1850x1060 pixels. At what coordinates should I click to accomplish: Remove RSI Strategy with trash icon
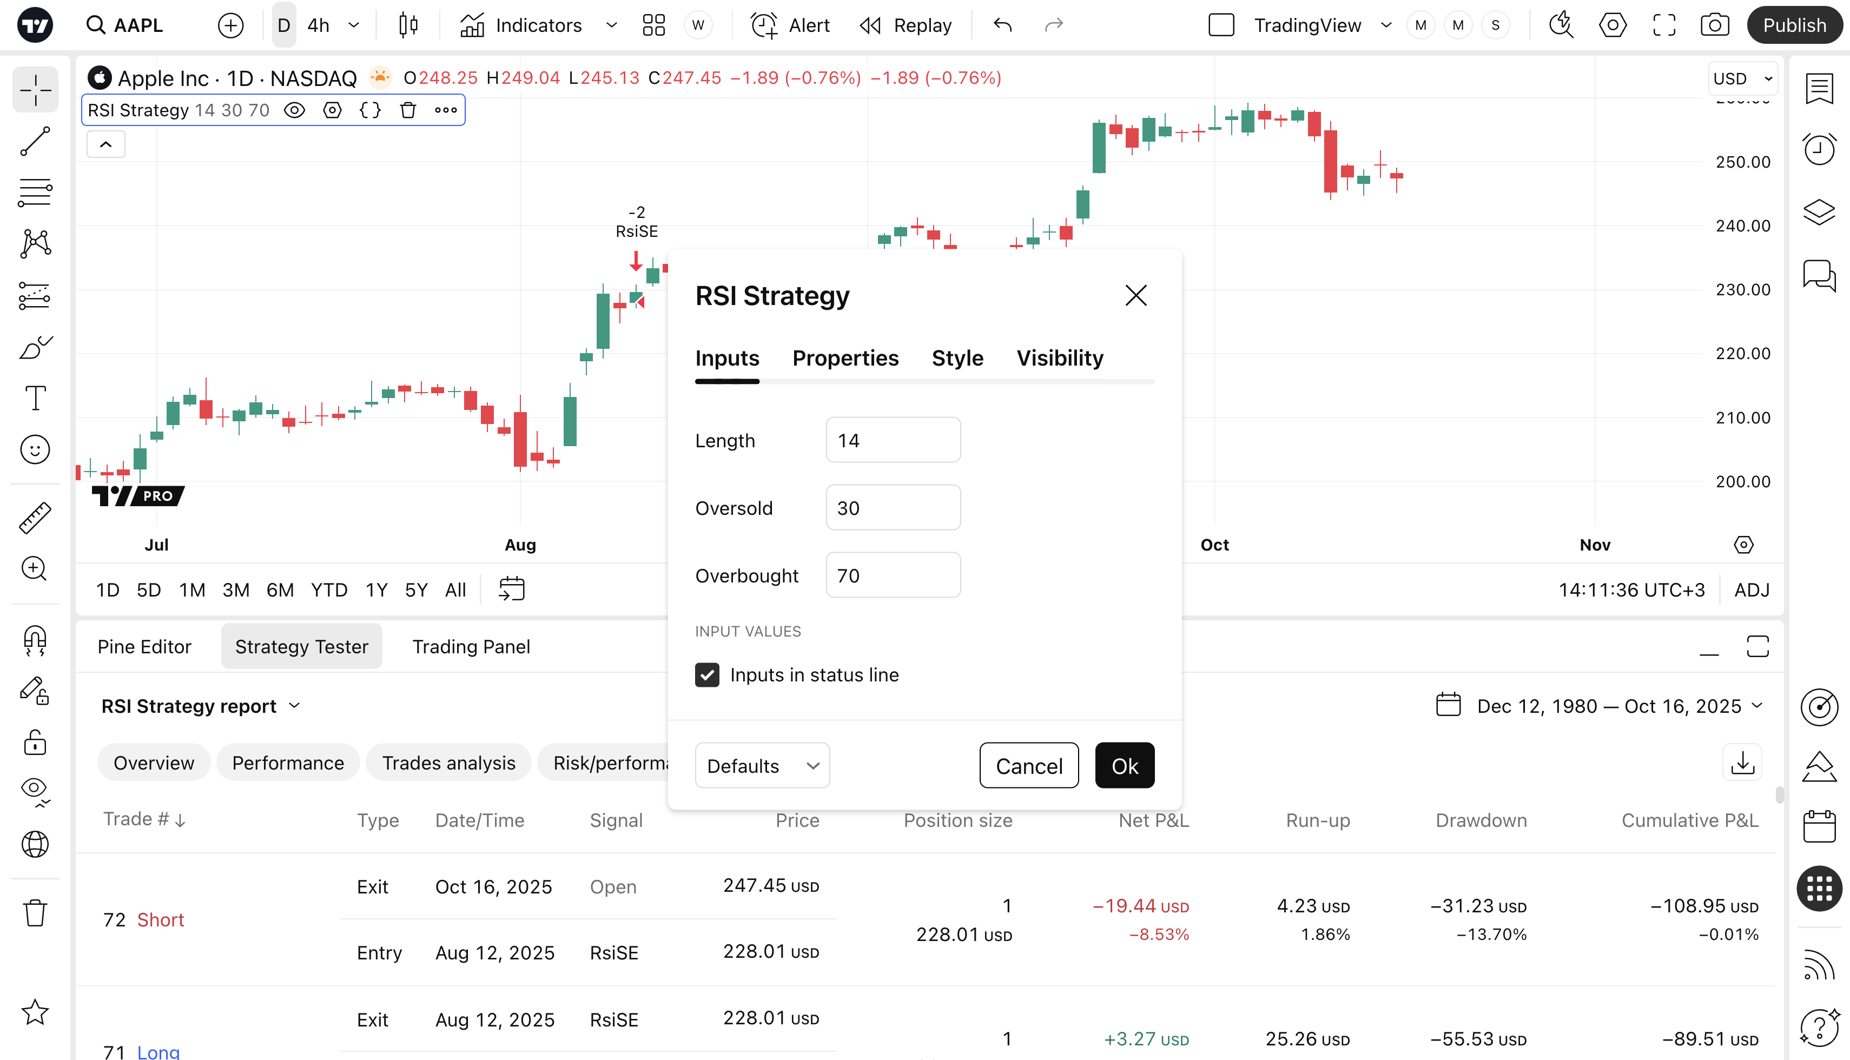coord(408,110)
